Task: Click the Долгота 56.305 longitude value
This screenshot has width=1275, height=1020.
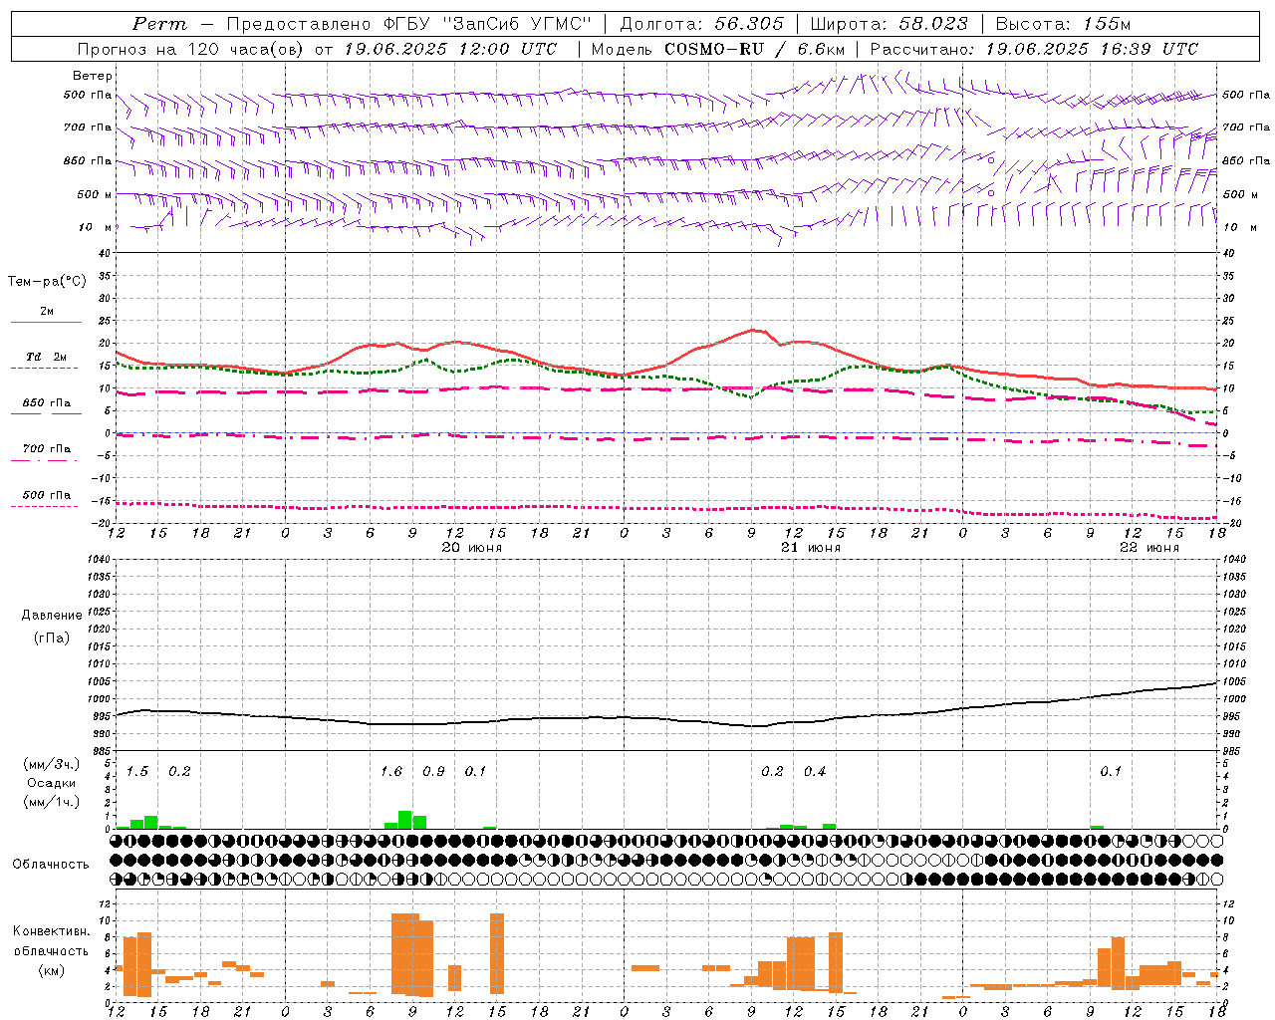Action: pyautogui.click(x=749, y=24)
